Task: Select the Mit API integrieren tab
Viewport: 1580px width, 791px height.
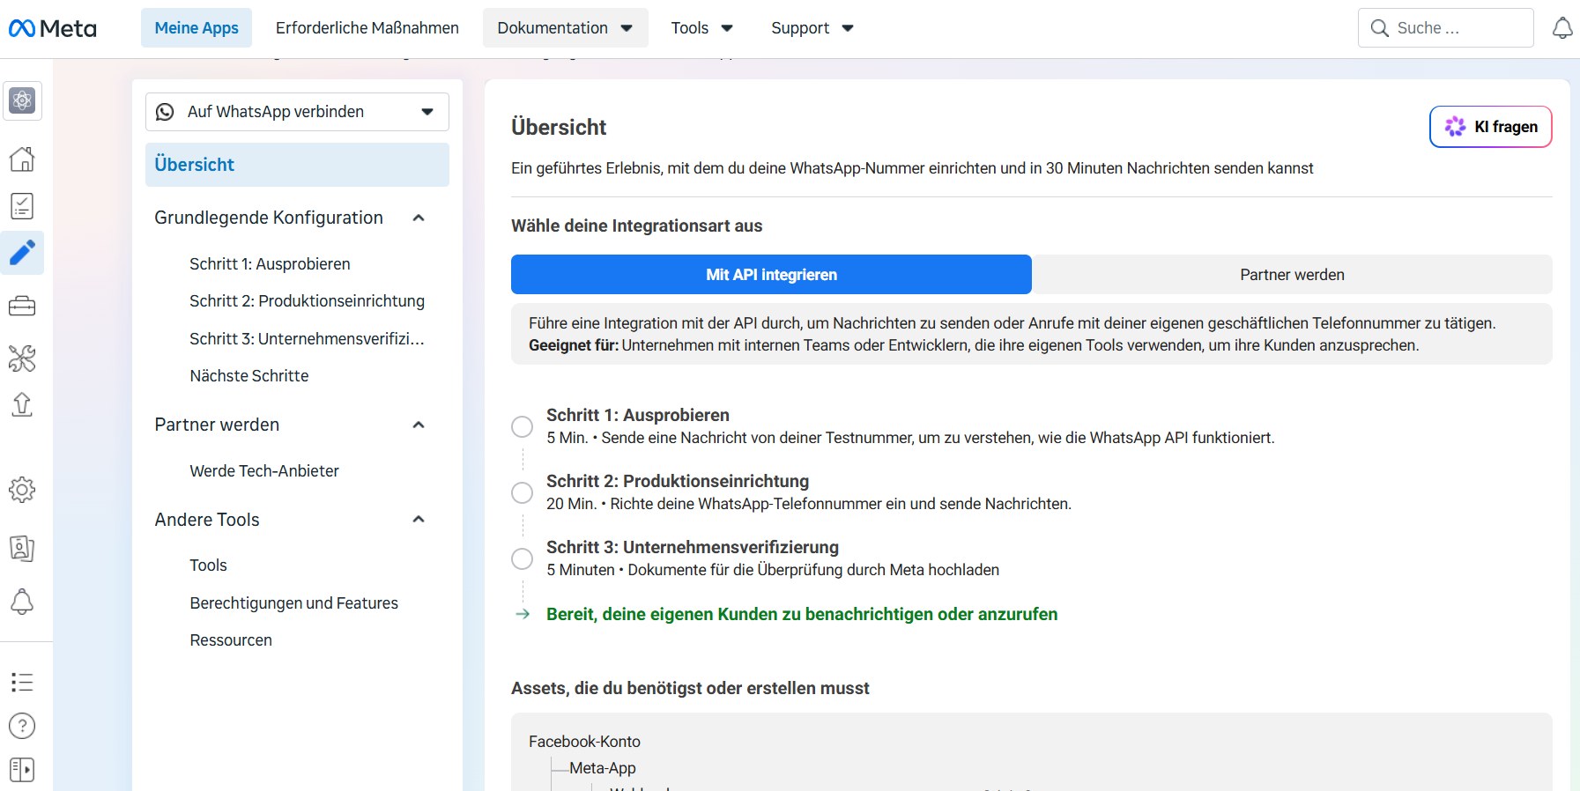Action: pyautogui.click(x=771, y=275)
